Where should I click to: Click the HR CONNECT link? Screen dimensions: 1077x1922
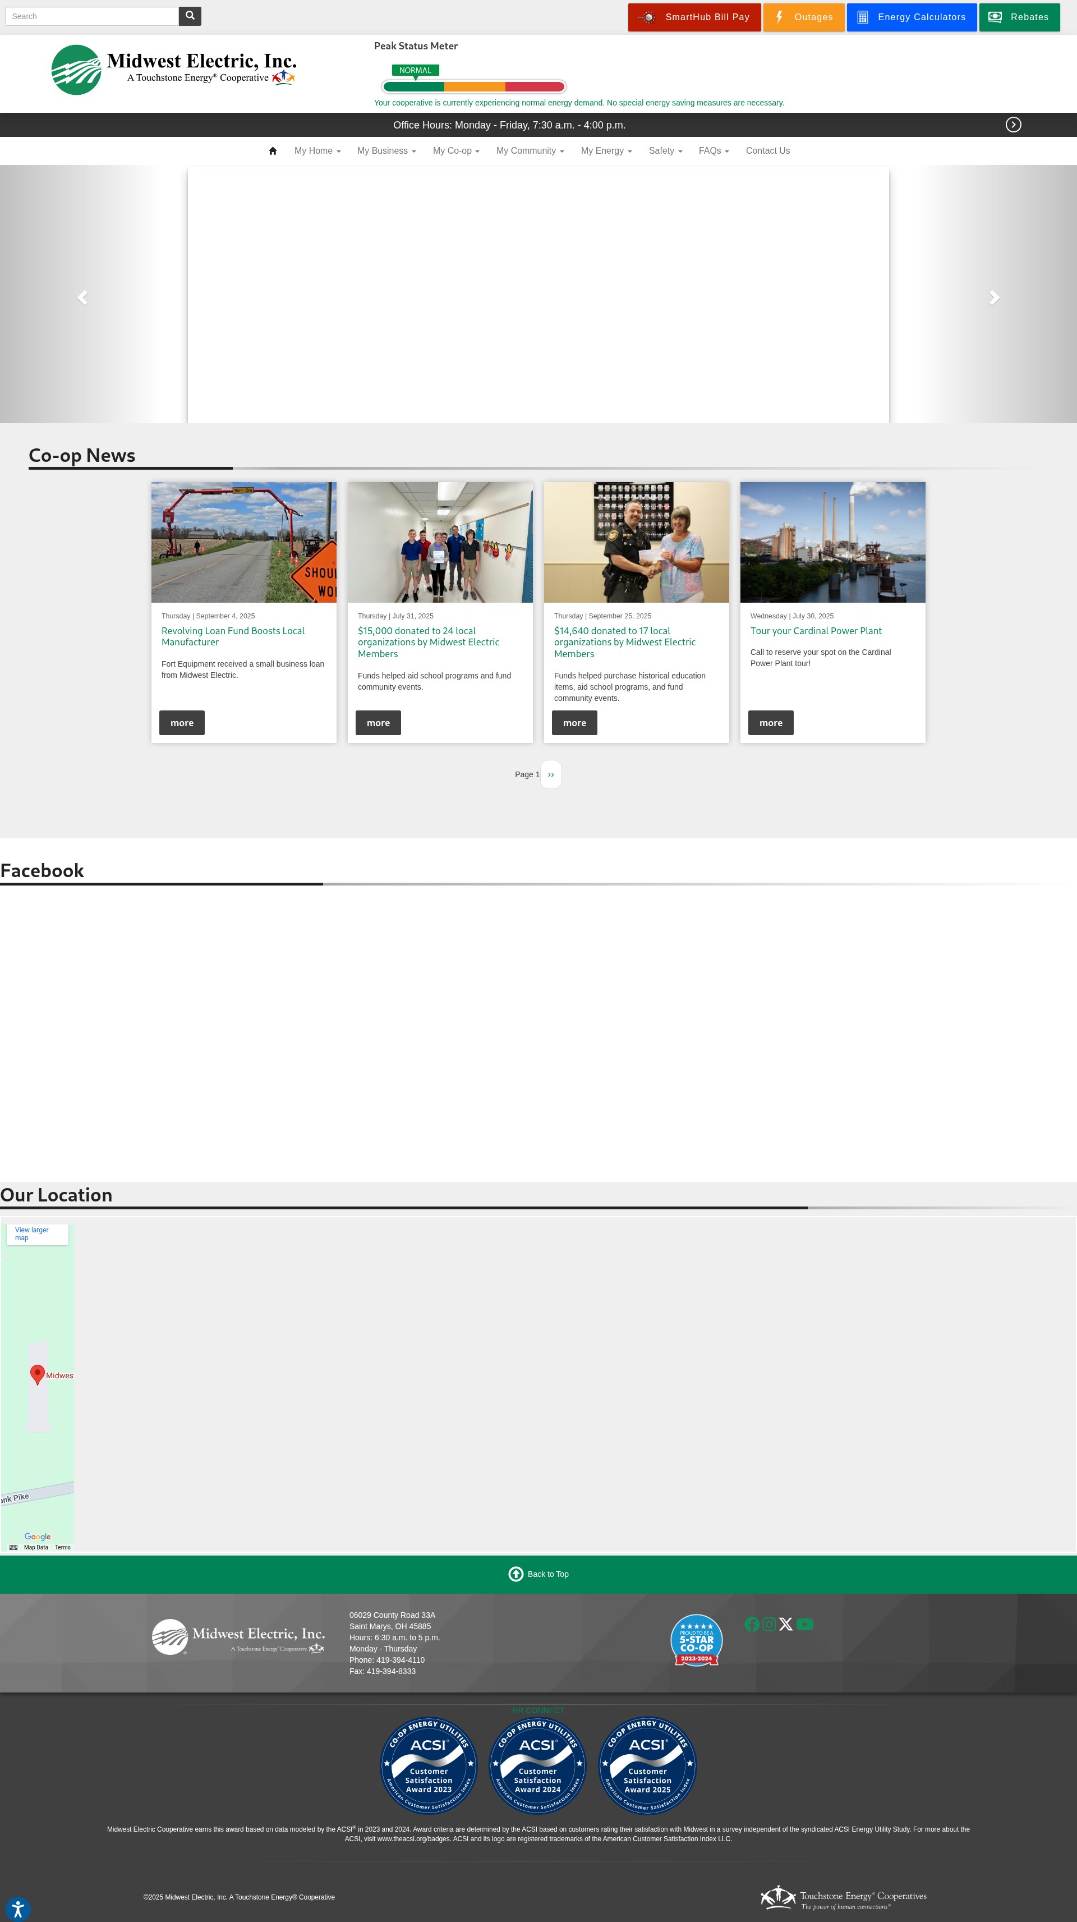pos(538,1710)
